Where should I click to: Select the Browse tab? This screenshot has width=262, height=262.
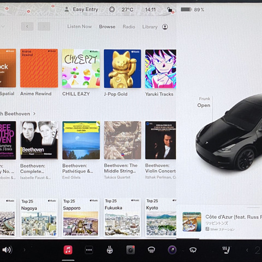pos(107,27)
